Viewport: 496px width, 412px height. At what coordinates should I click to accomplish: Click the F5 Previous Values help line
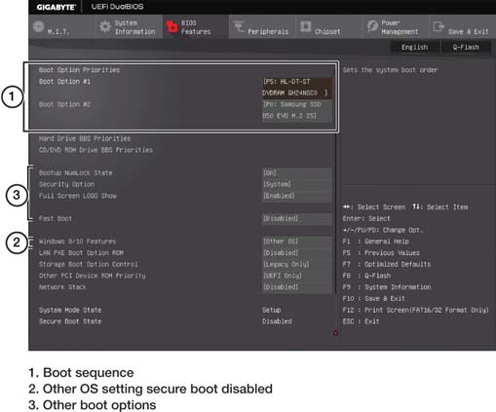tap(381, 253)
